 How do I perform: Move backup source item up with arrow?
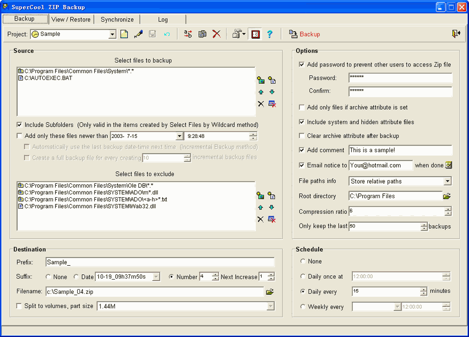point(261,92)
